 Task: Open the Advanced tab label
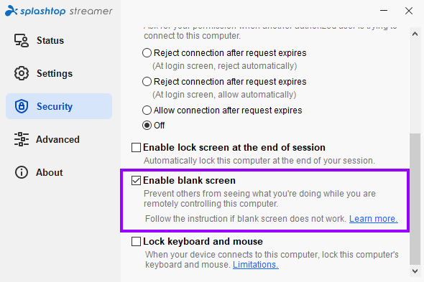pyautogui.click(x=58, y=139)
